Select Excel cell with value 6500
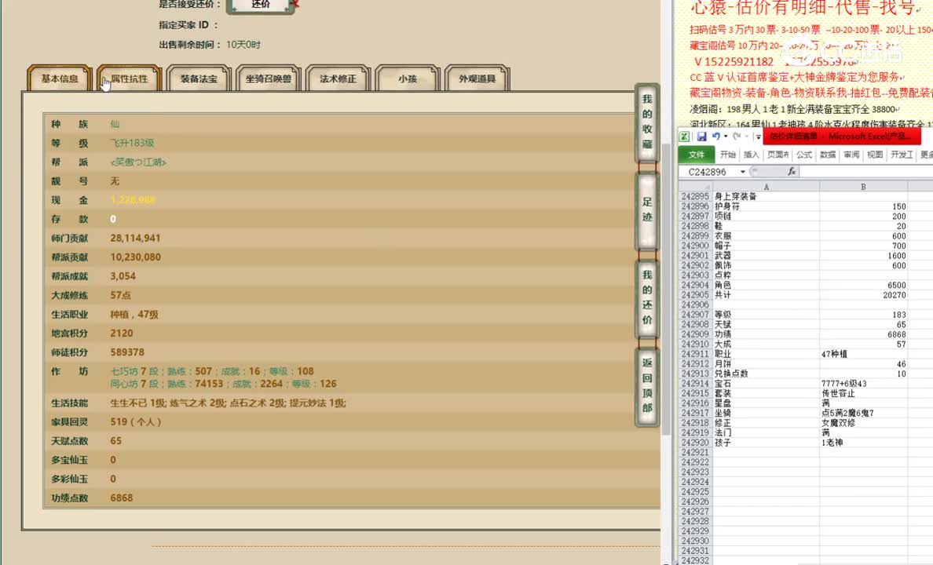 pos(863,285)
